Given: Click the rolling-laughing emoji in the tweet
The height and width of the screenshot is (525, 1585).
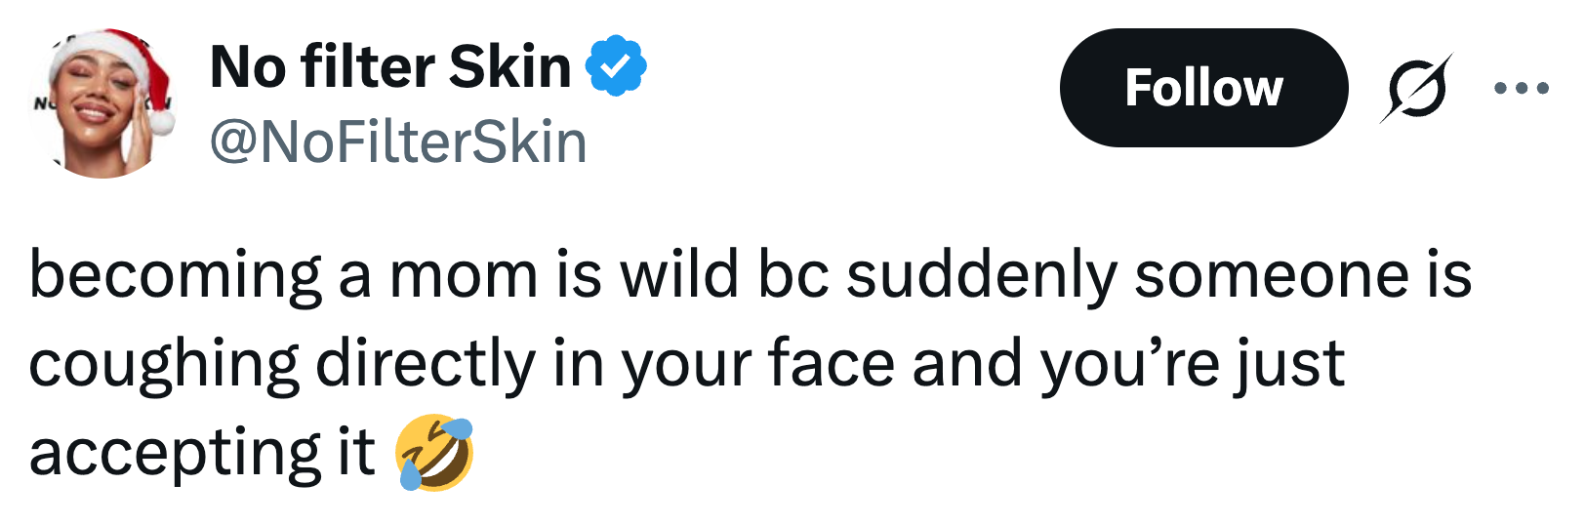Looking at the screenshot, I should [x=434, y=453].
